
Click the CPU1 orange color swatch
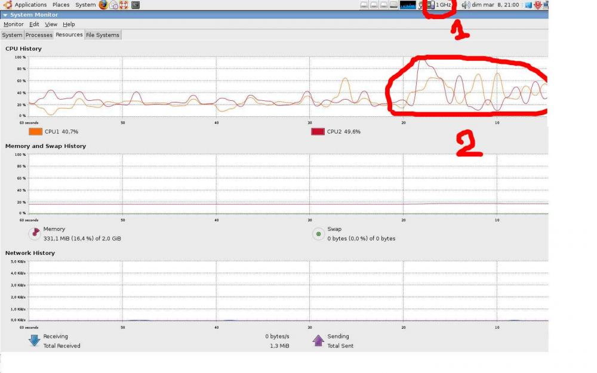[35, 131]
